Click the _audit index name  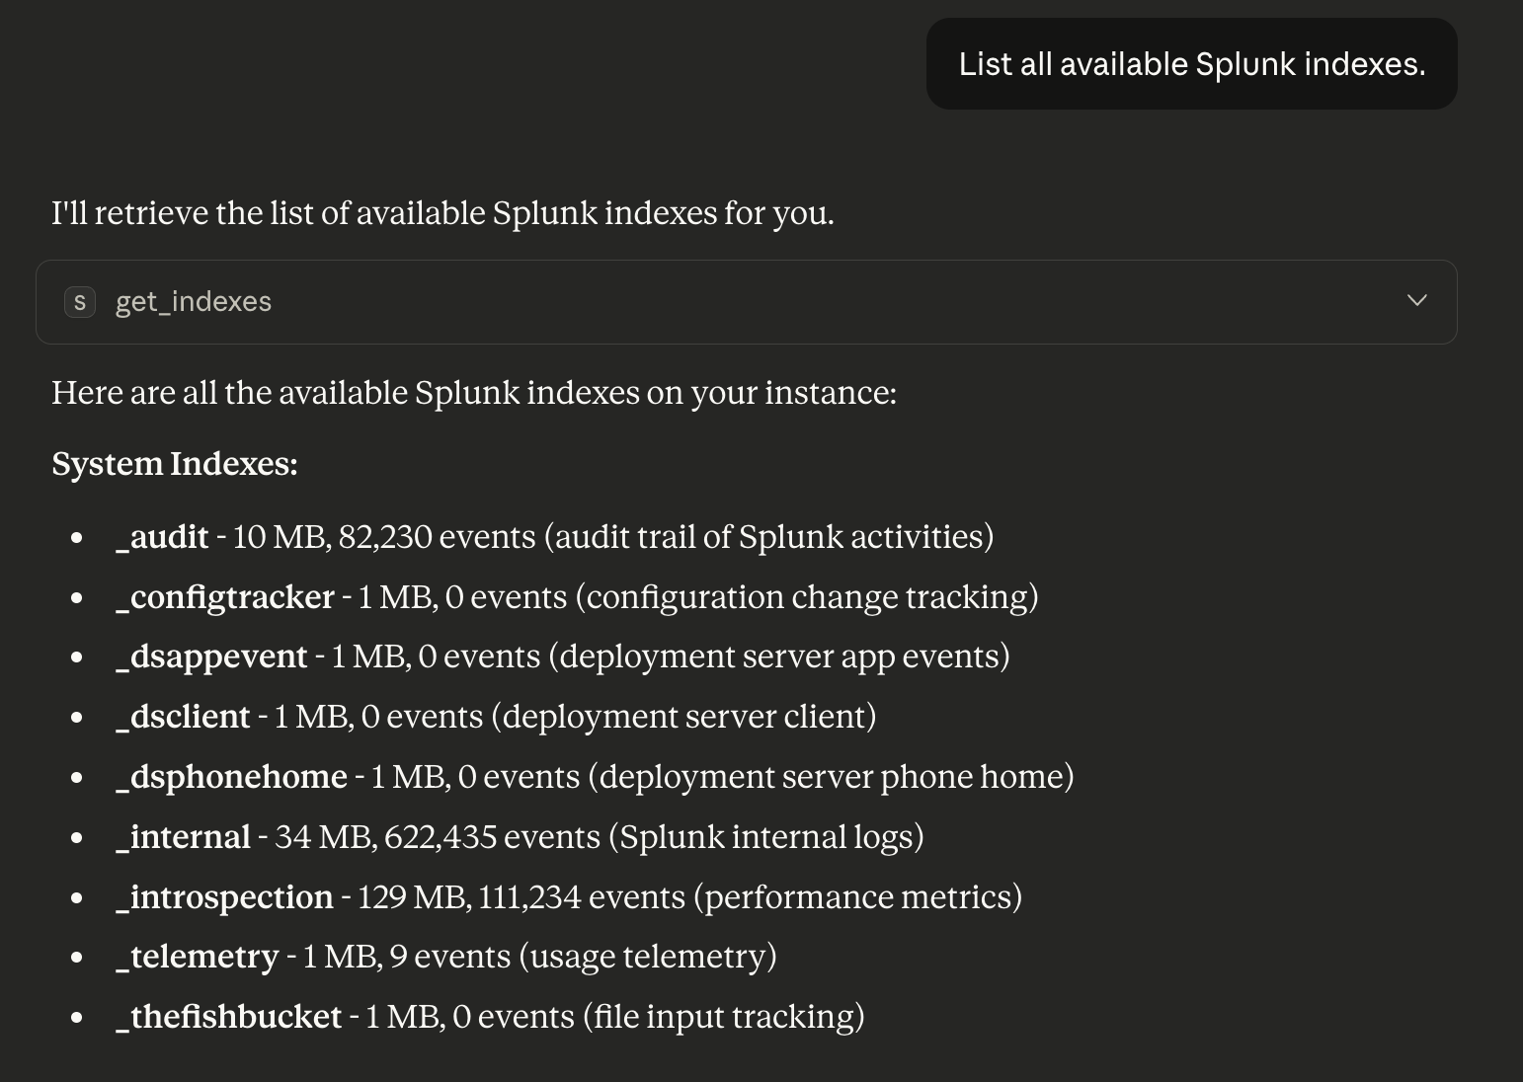tap(162, 537)
